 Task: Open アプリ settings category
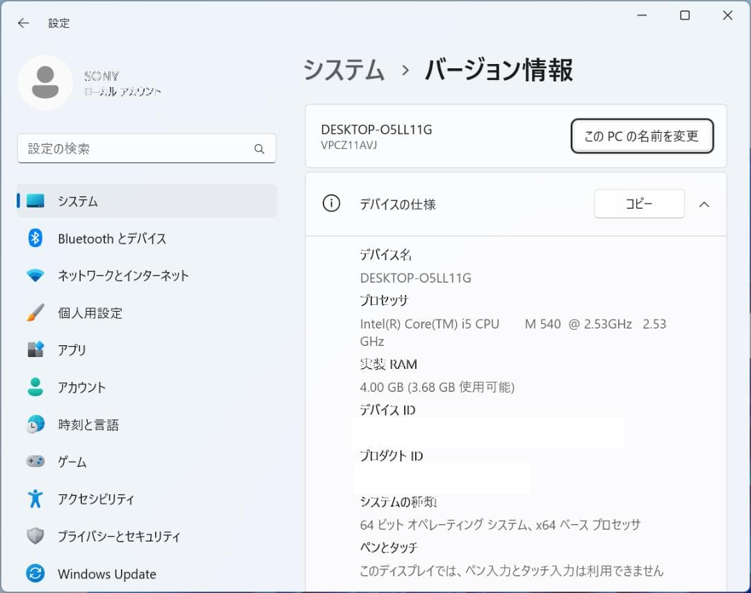pyautogui.click(x=147, y=350)
